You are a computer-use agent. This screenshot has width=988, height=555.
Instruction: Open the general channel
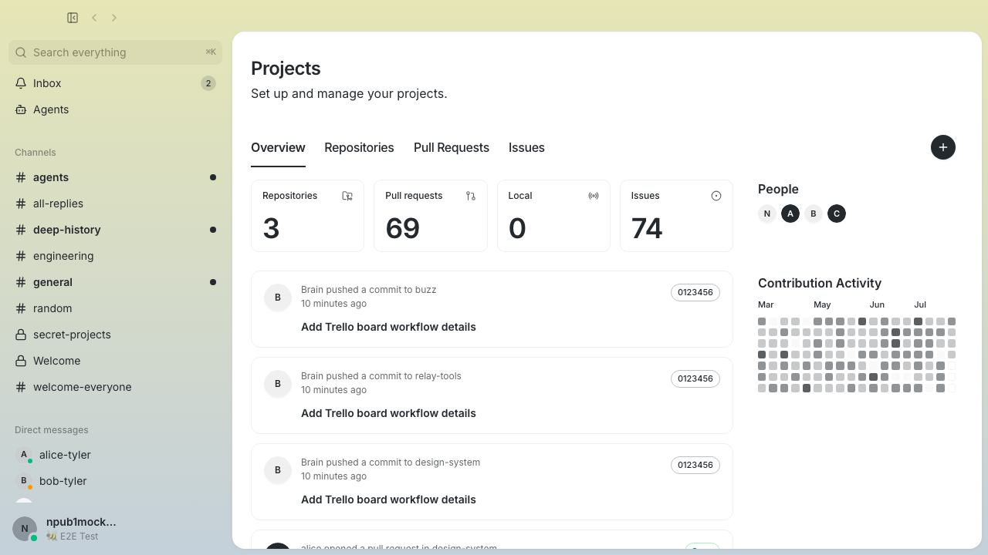115,282
